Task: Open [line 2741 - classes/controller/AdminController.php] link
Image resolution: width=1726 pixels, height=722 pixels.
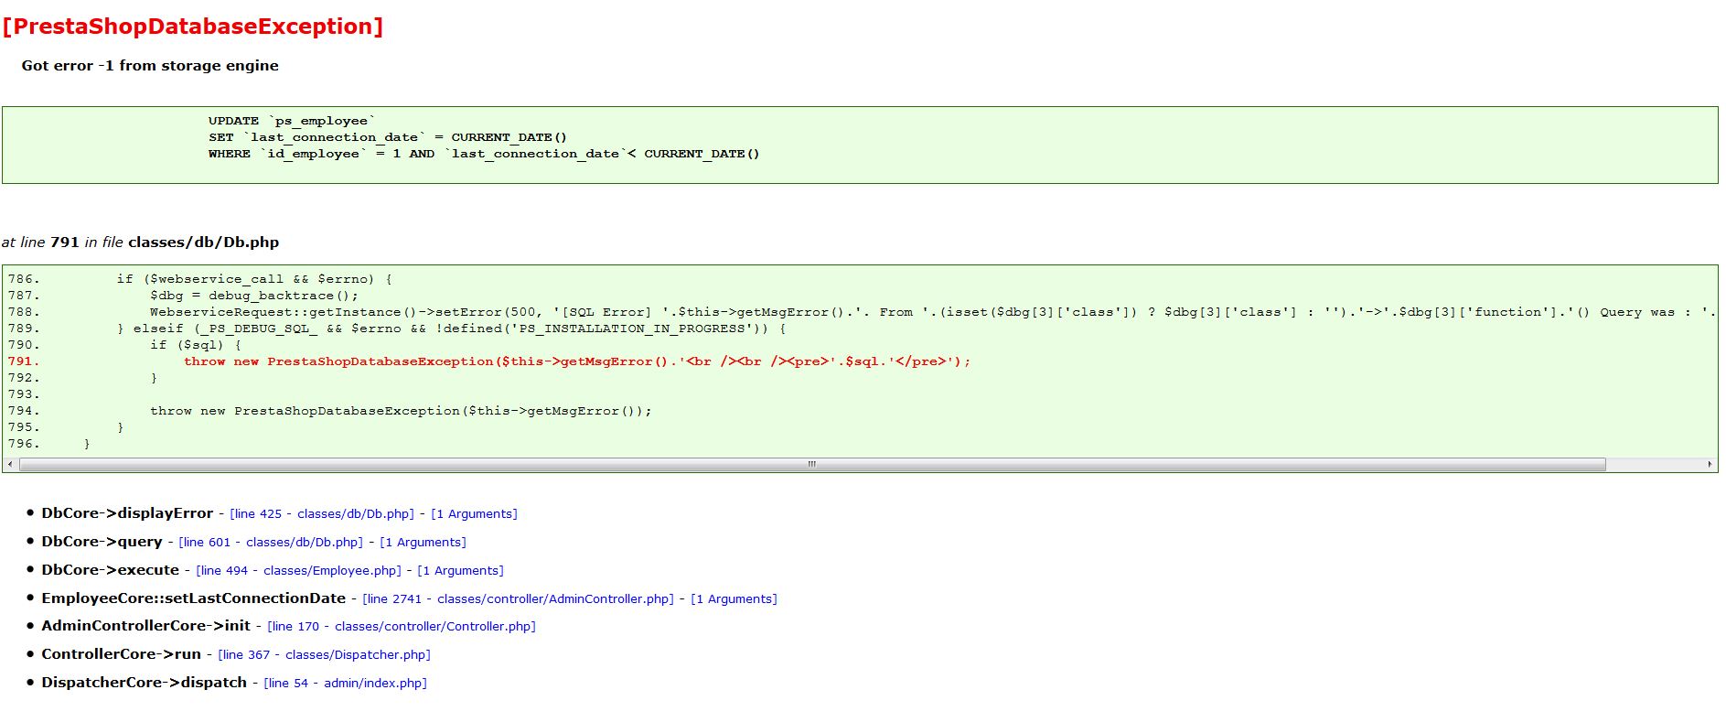Action: (518, 599)
